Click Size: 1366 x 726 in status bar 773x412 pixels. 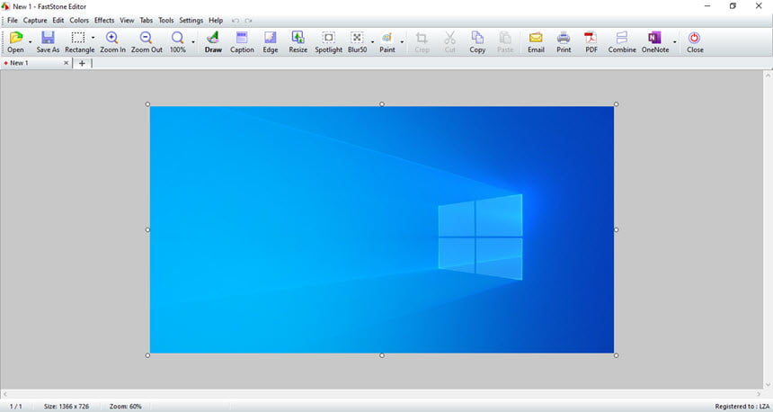tap(67, 407)
